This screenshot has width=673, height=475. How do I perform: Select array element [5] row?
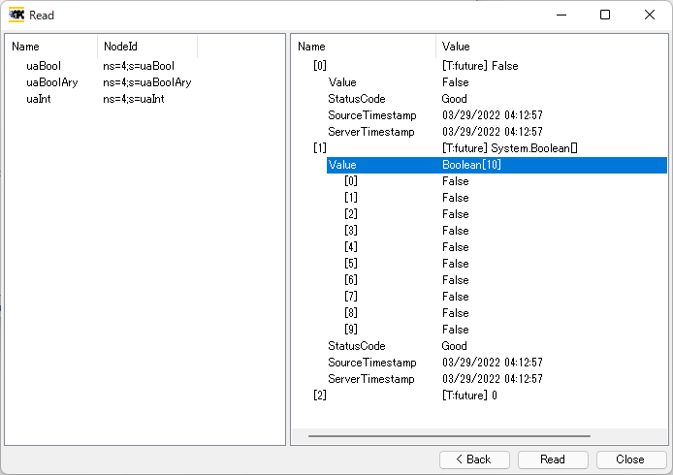click(351, 264)
